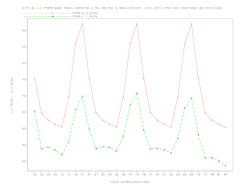Click green F.F_MEAN circle point at hour 12

coord(62,155)
